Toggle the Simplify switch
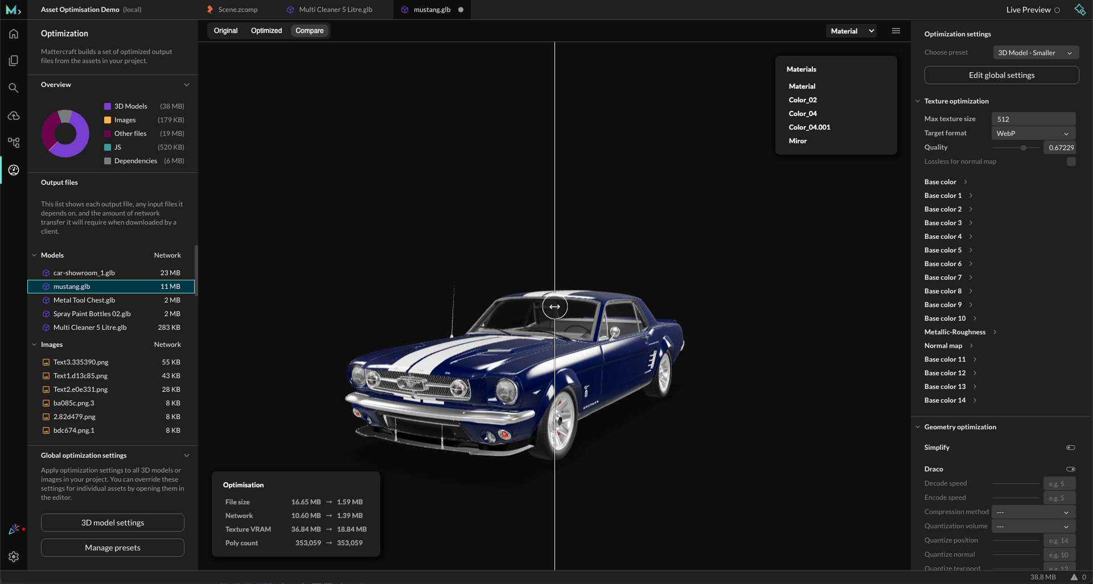 pos(1070,448)
